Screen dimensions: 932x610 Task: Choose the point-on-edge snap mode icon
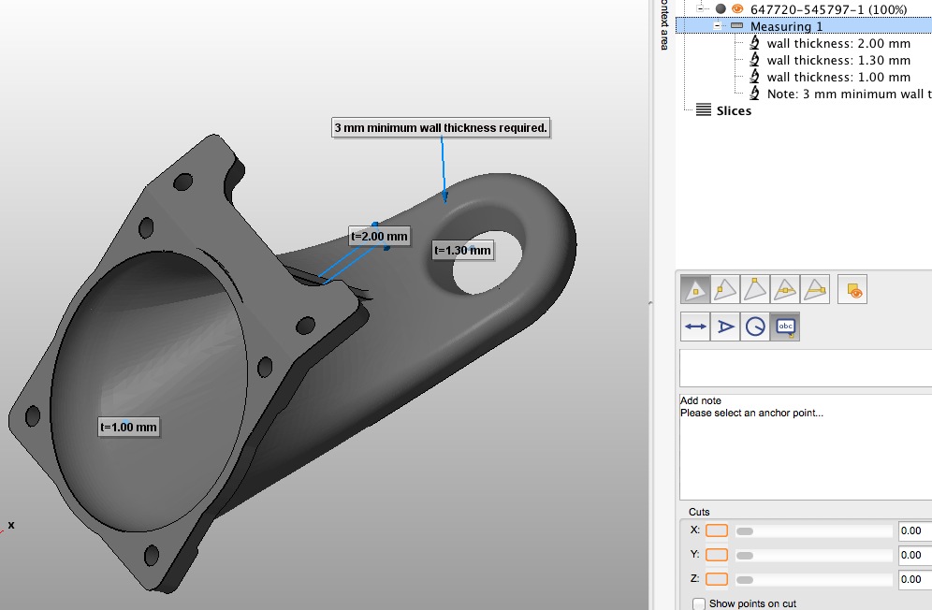[x=725, y=291]
